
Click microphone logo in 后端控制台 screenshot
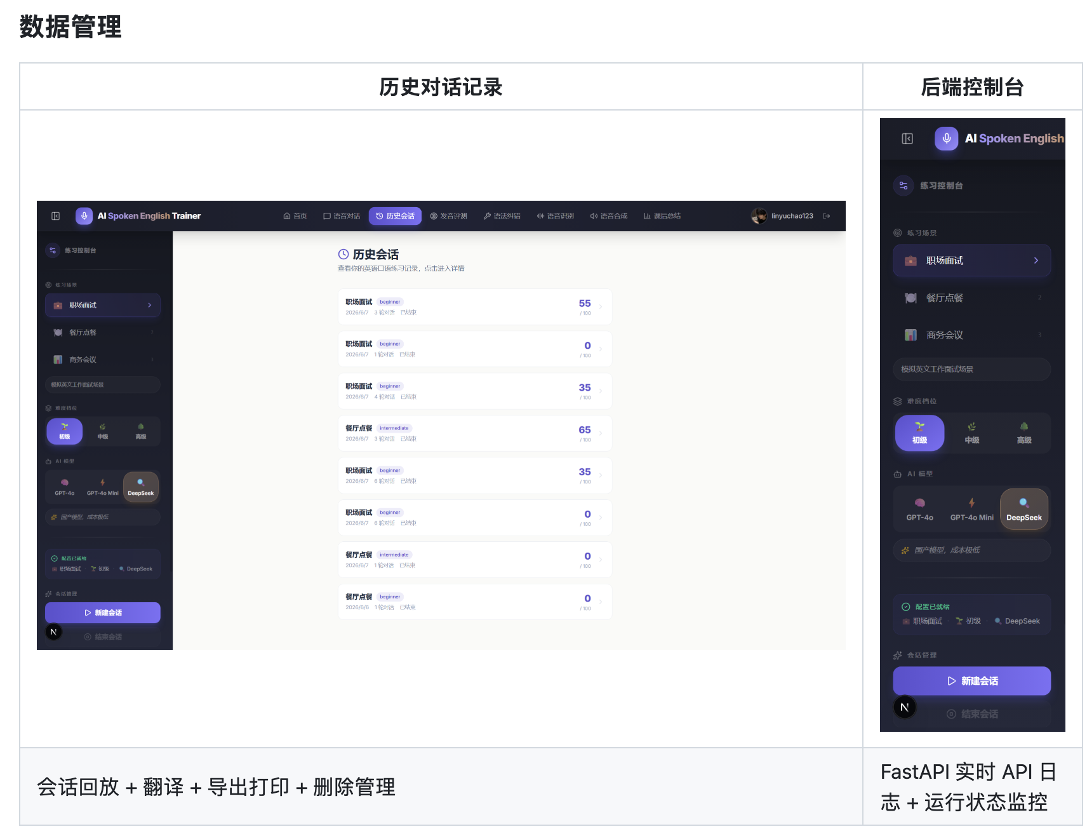pyautogui.click(x=947, y=138)
